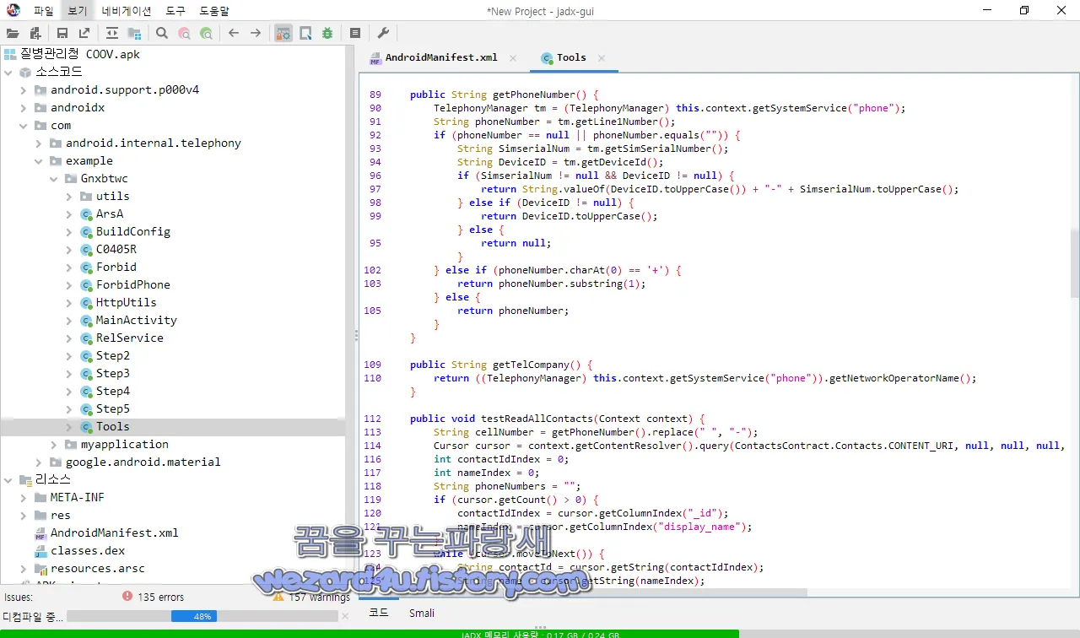Open comment search green magnifier icon
The width and height of the screenshot is (1080, 638).
tap(206, 33)
